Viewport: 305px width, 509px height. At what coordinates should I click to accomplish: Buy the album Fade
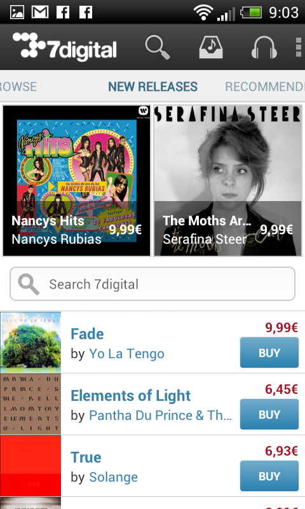pos(269,352)
